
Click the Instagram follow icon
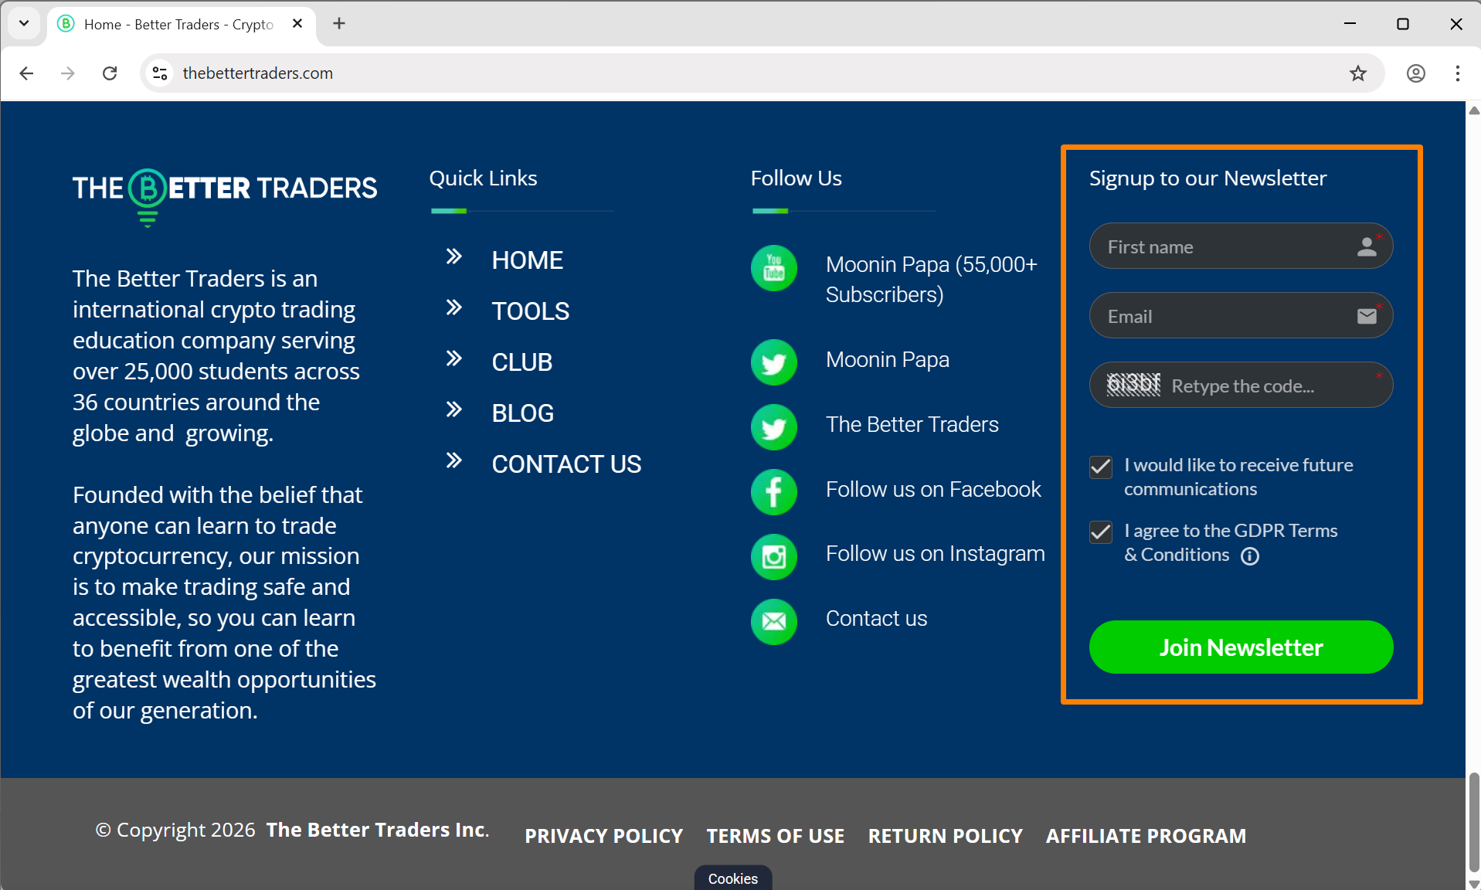point(773,556)
